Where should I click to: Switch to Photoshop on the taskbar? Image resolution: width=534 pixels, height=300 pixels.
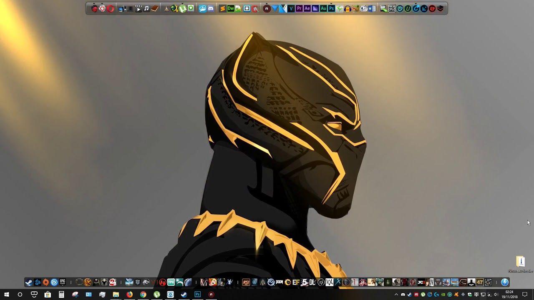[198, 295]
